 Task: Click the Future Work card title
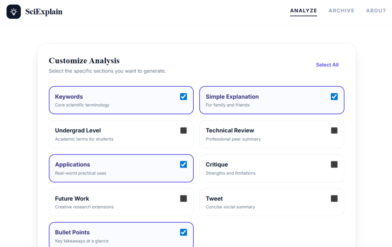click(x=72, y=199)
